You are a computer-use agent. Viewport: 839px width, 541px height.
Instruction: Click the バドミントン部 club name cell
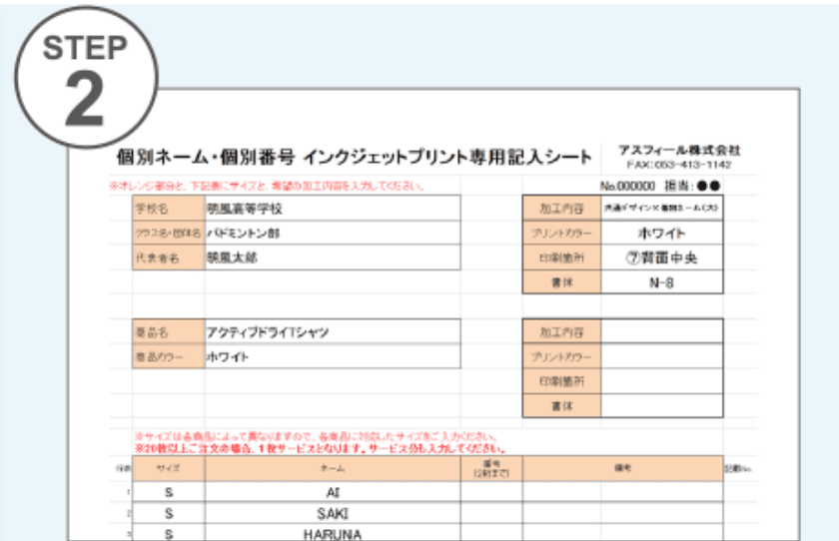[x=332, y=233]
